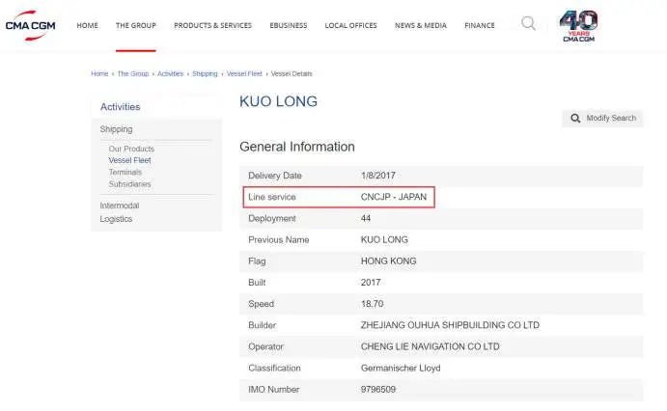
Task: Click the Built label
Action: point(257,283)
